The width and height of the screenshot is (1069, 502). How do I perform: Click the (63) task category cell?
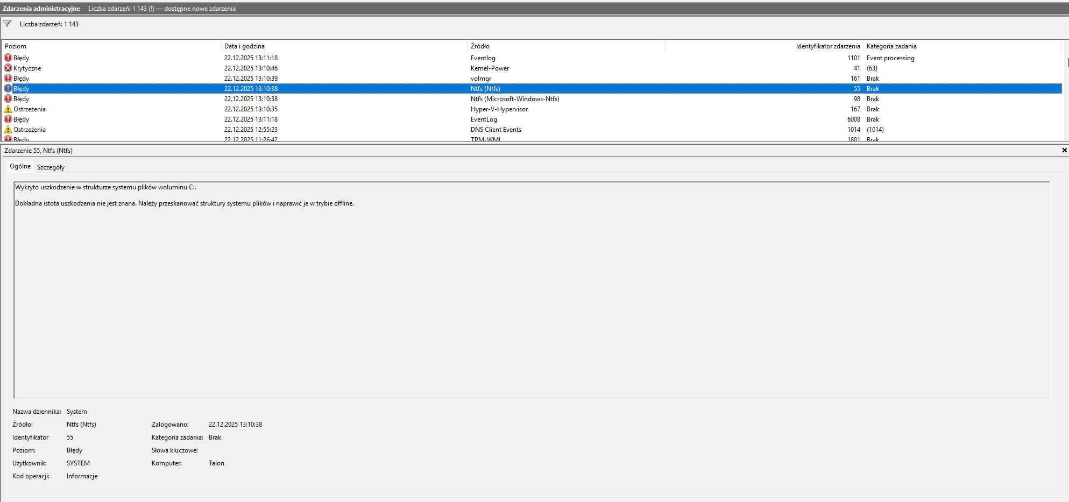pyautogui.click(x=872, y=68)
